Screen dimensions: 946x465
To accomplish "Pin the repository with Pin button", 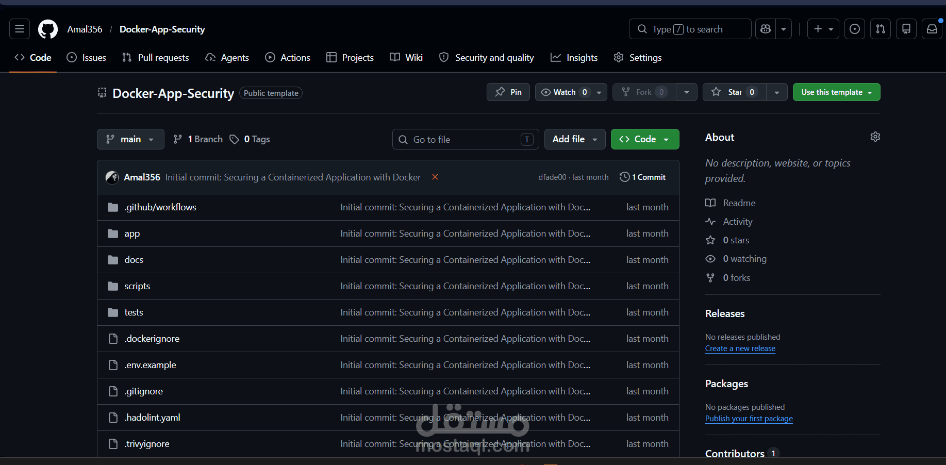I will click(x=508, y=92).
